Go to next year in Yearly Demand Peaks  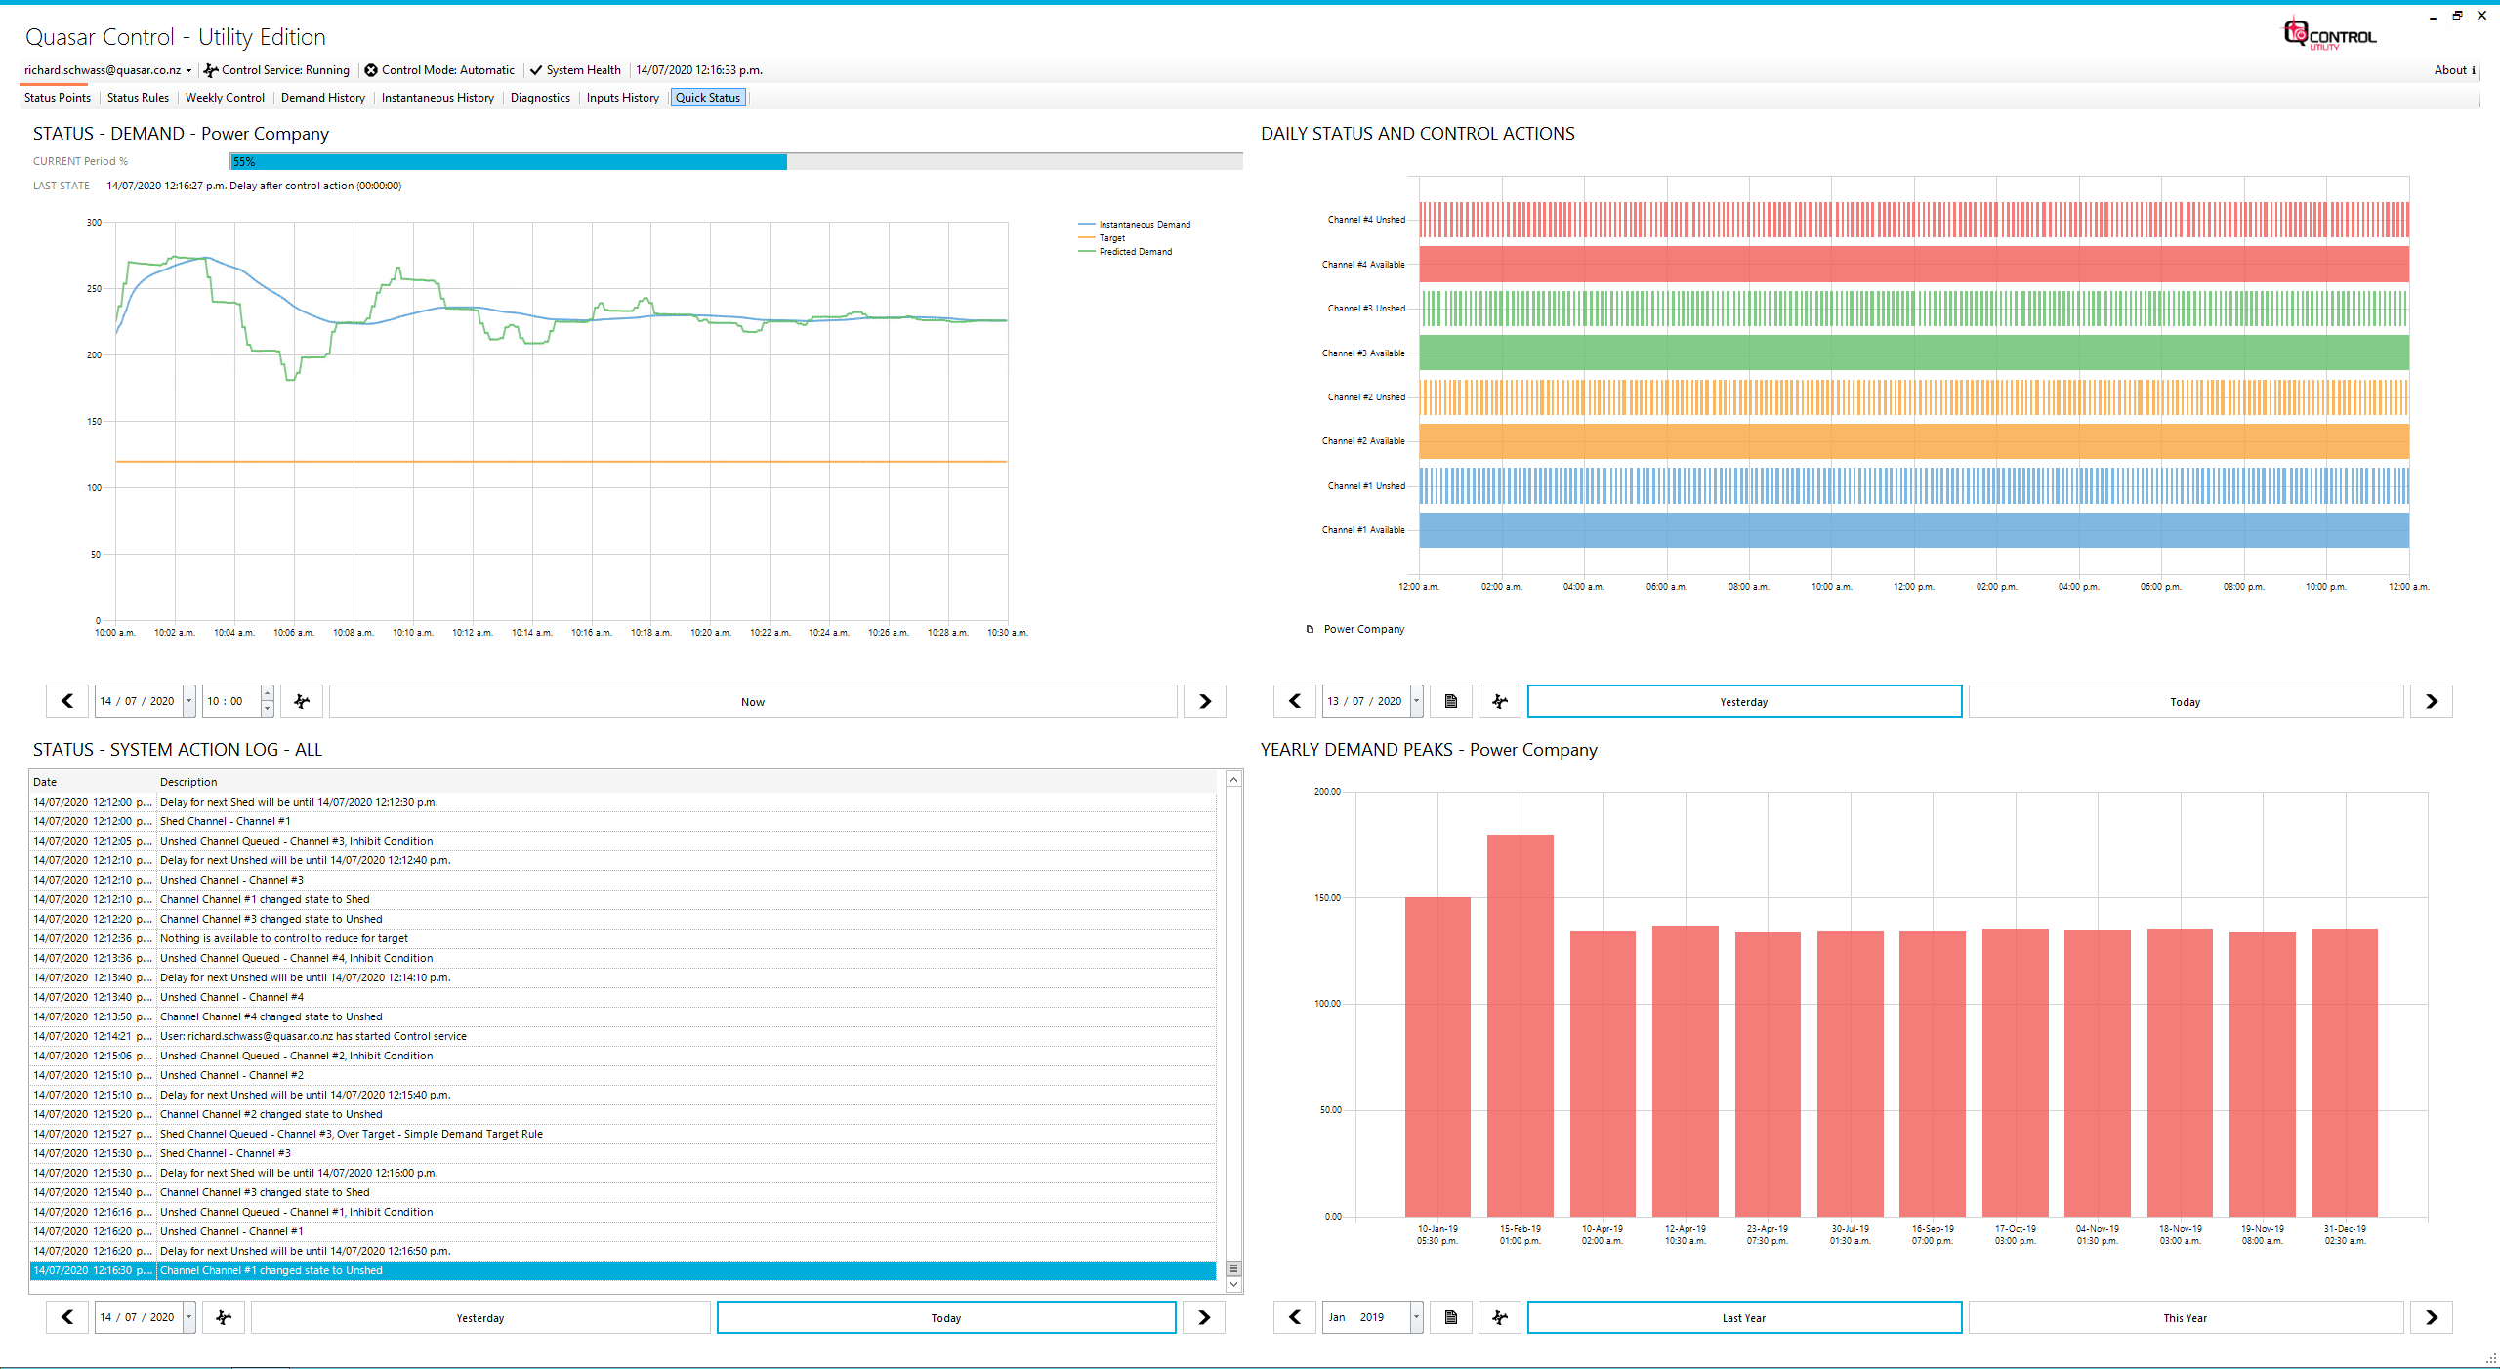pyautogui.click(x=2432, y=1317)
